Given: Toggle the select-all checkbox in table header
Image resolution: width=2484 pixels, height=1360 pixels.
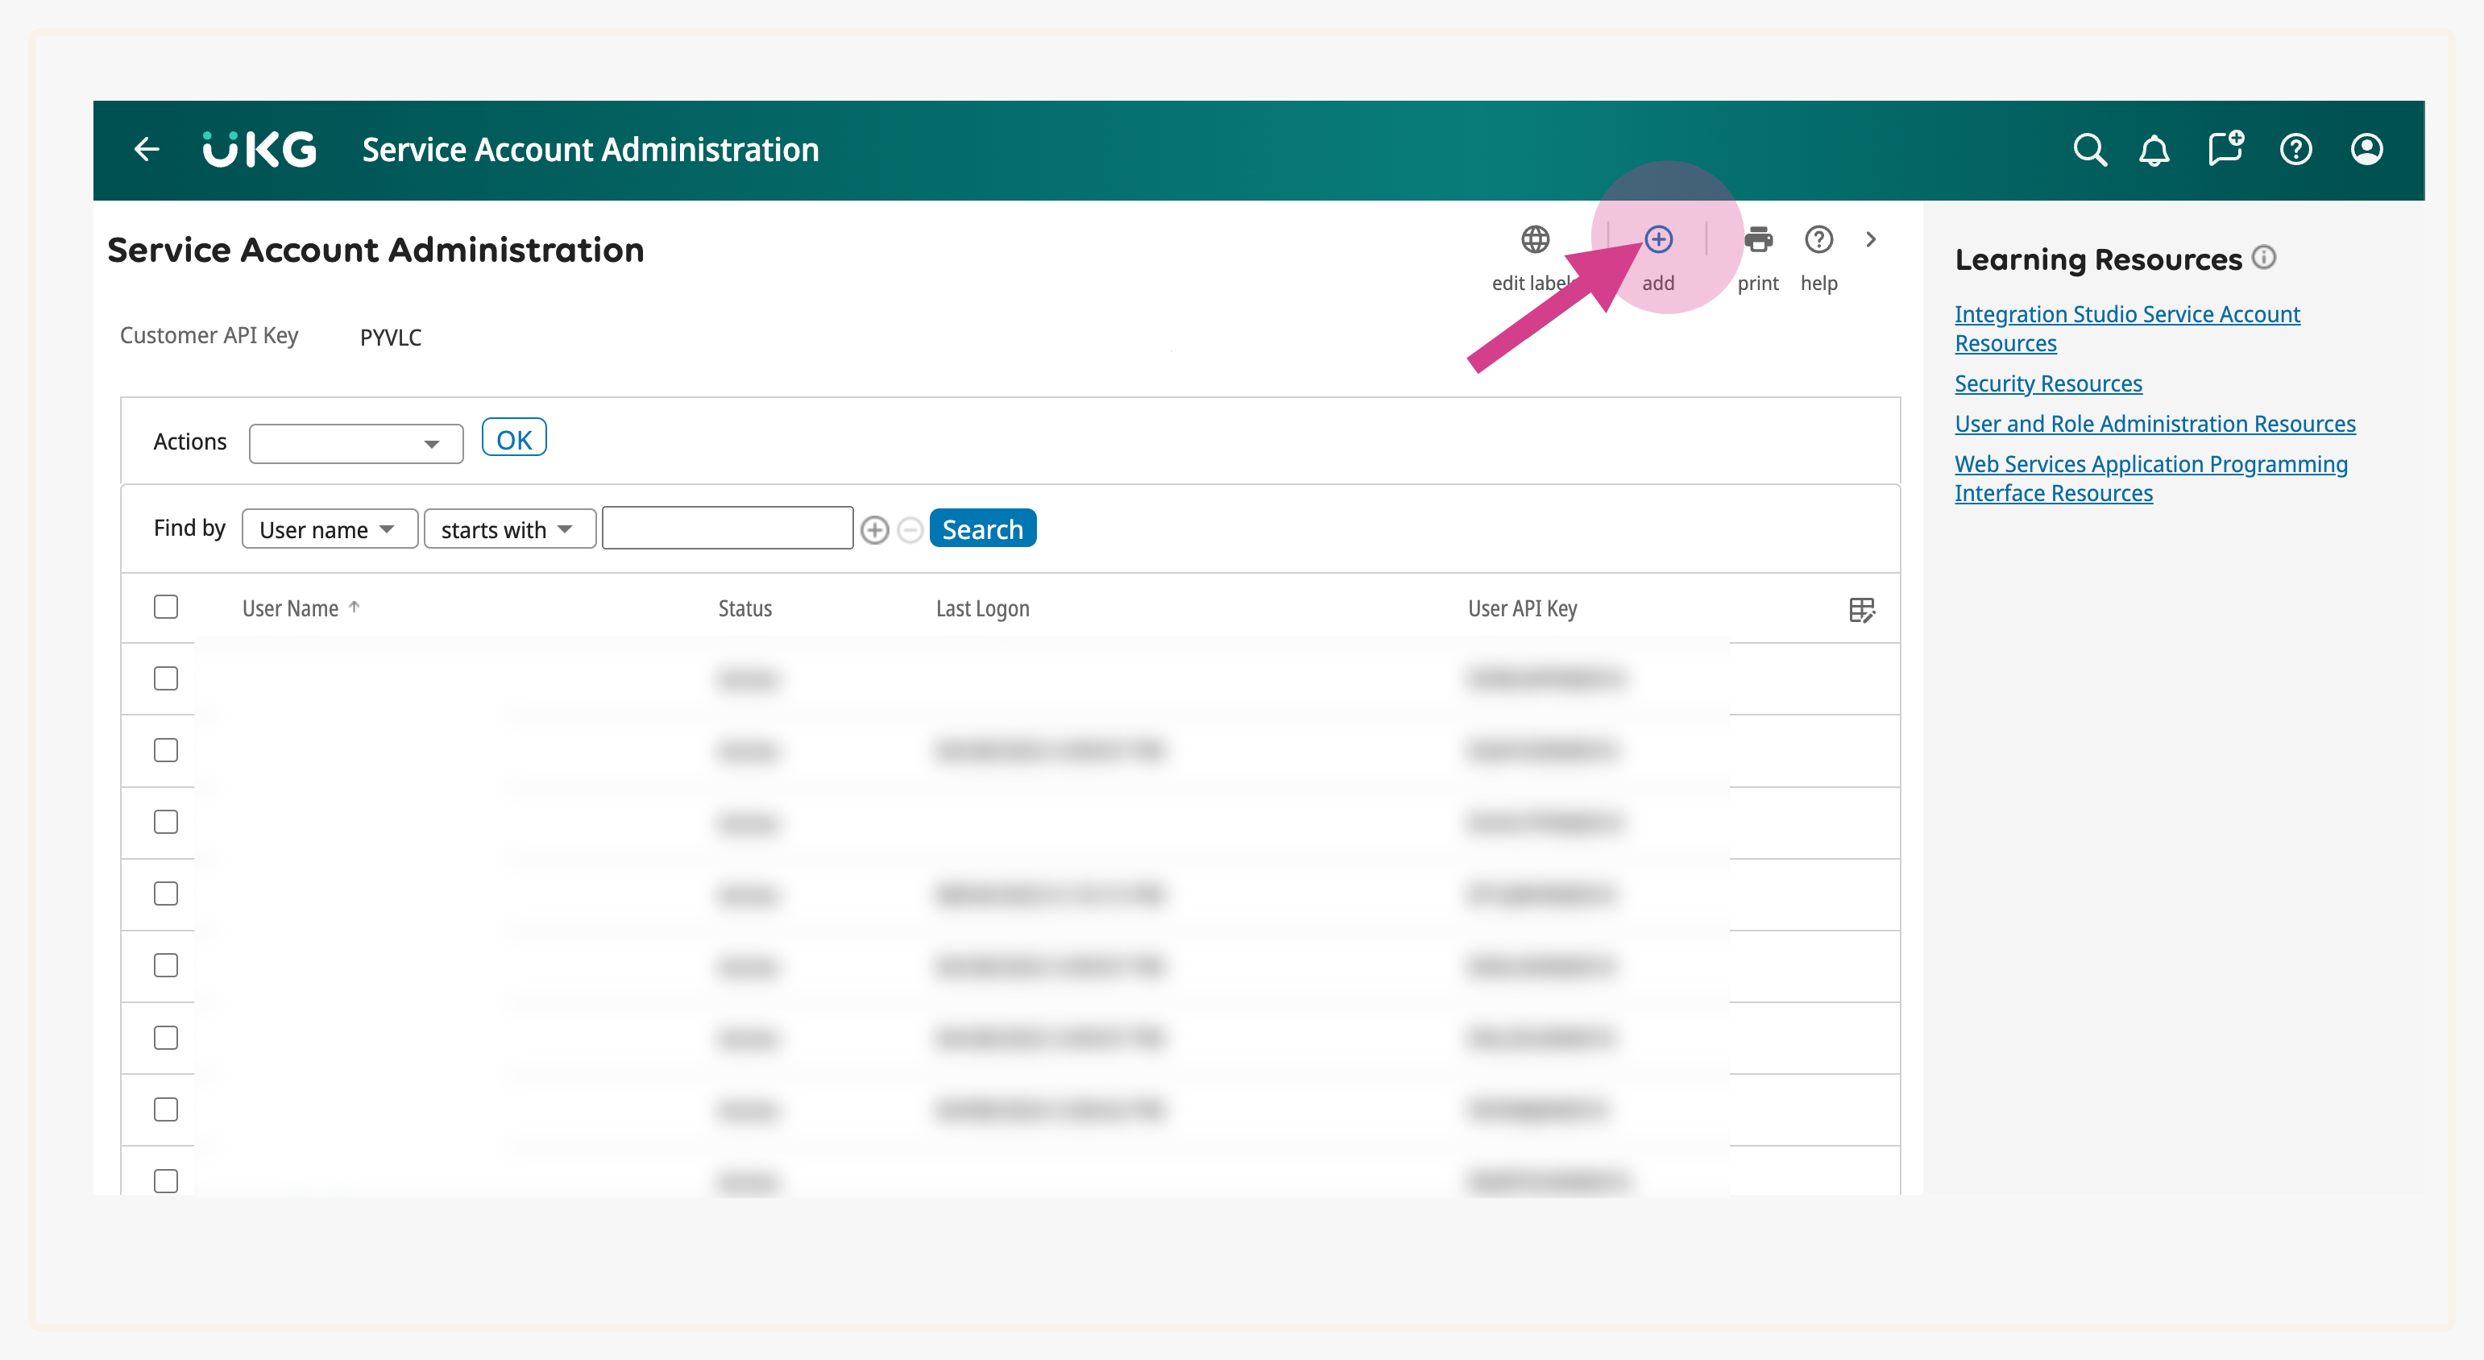Looking at the screenshot, I should [166, 607].
